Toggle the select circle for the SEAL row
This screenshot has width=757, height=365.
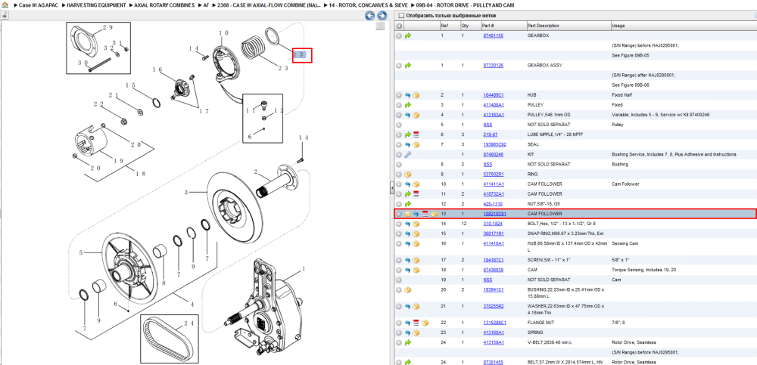point(399,144)
